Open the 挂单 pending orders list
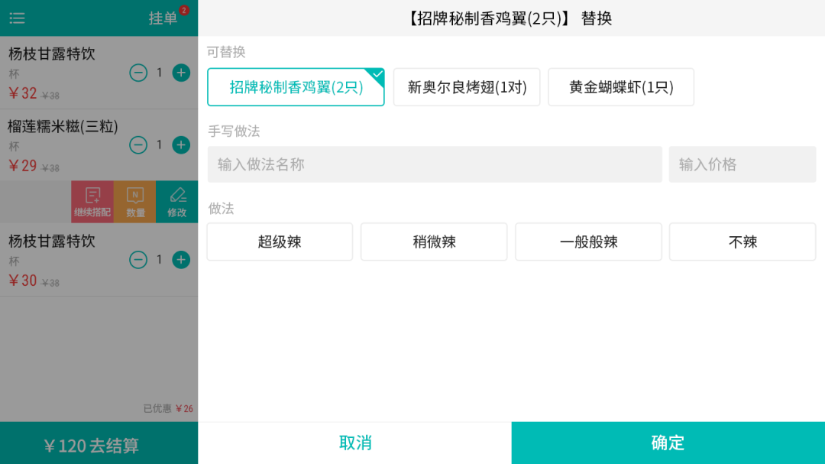Image resolution: width=825 pixels, height=464 pixels. click(x=163, y=18)
